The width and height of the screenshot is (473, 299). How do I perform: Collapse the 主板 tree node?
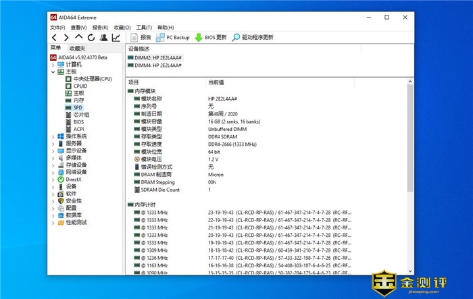click(x=53, y=72)
